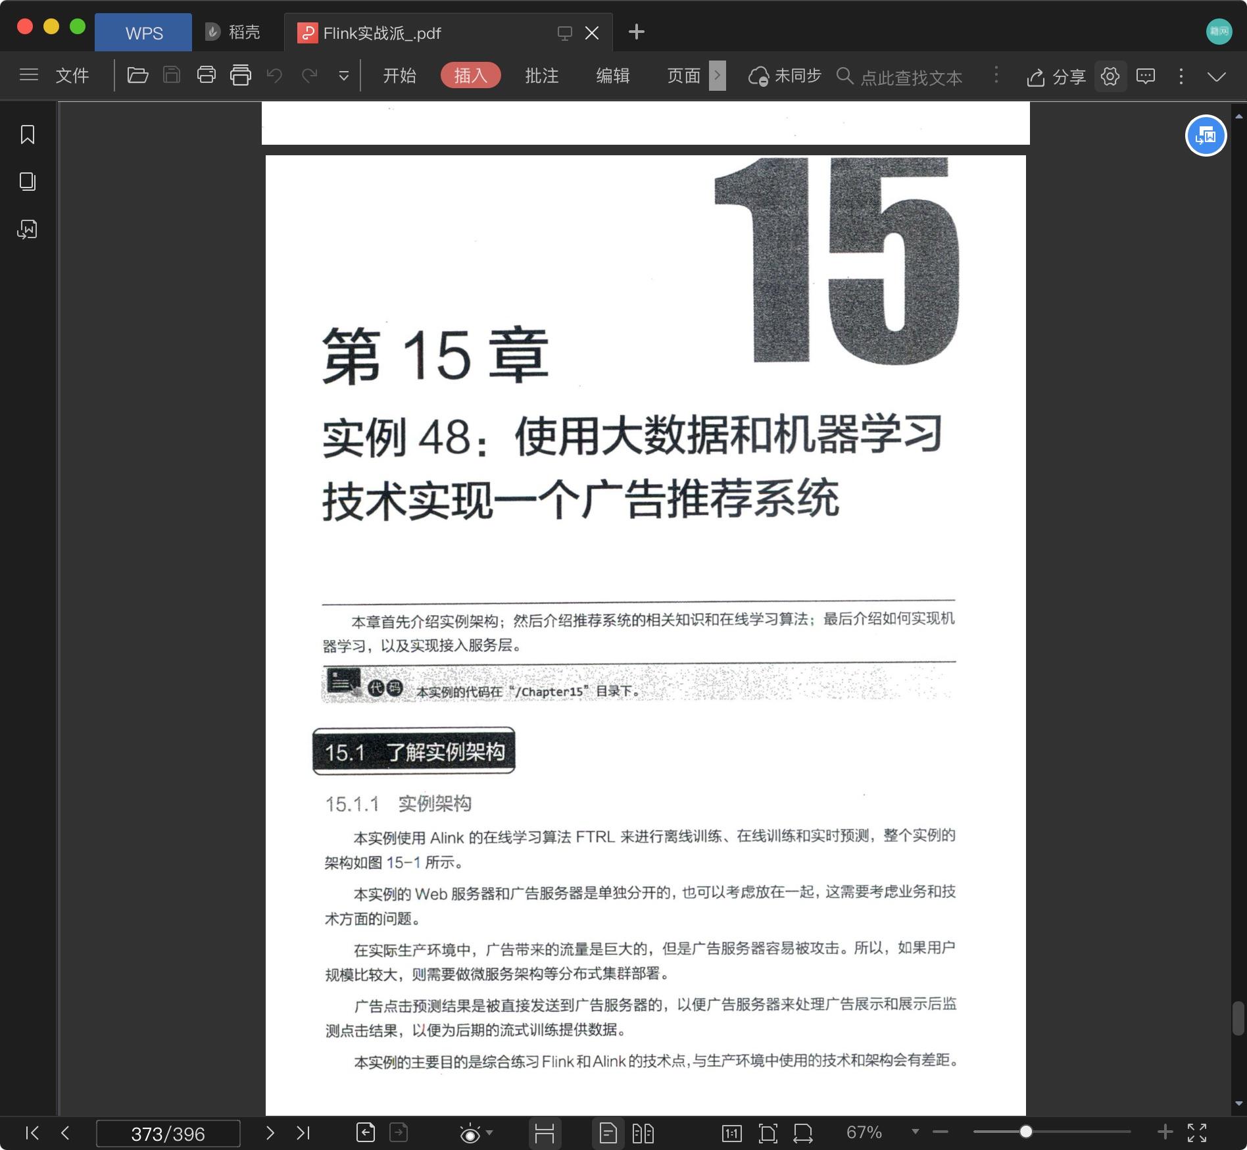Viewport: 1247px width, 1150px height.
Task: Select single page view
Action: point(608,1133)
